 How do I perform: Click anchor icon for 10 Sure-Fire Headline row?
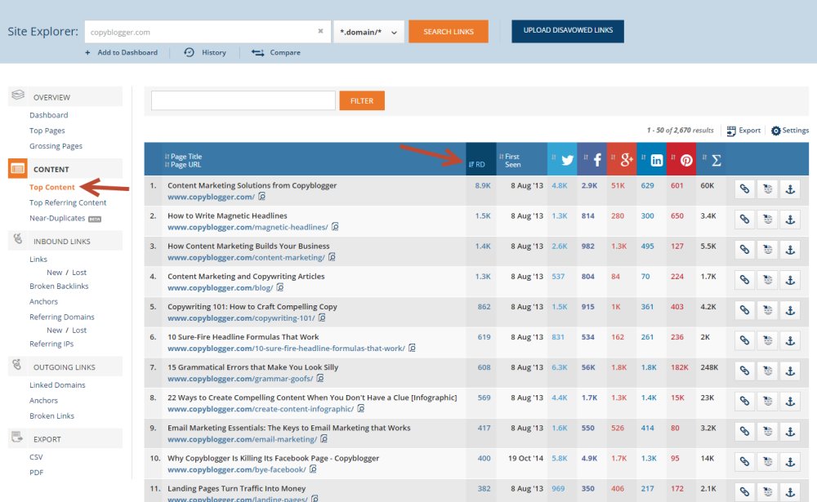[790, 340]
